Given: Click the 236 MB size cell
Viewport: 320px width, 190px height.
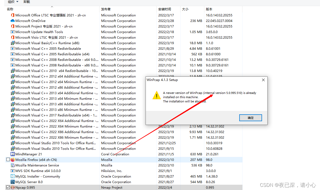Looking at the screenshot, I should click(x=196, y=21).
